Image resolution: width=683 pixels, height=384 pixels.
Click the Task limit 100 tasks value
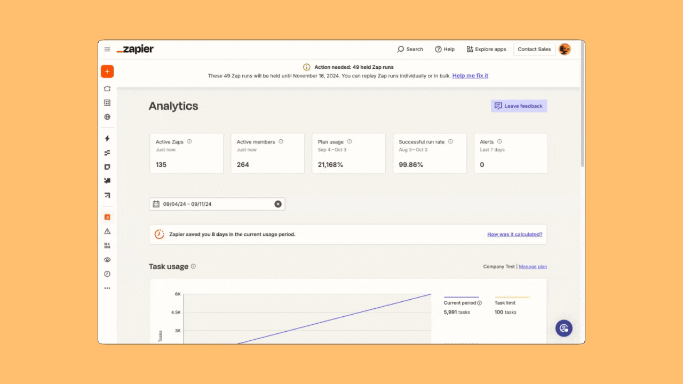[505, 312]
